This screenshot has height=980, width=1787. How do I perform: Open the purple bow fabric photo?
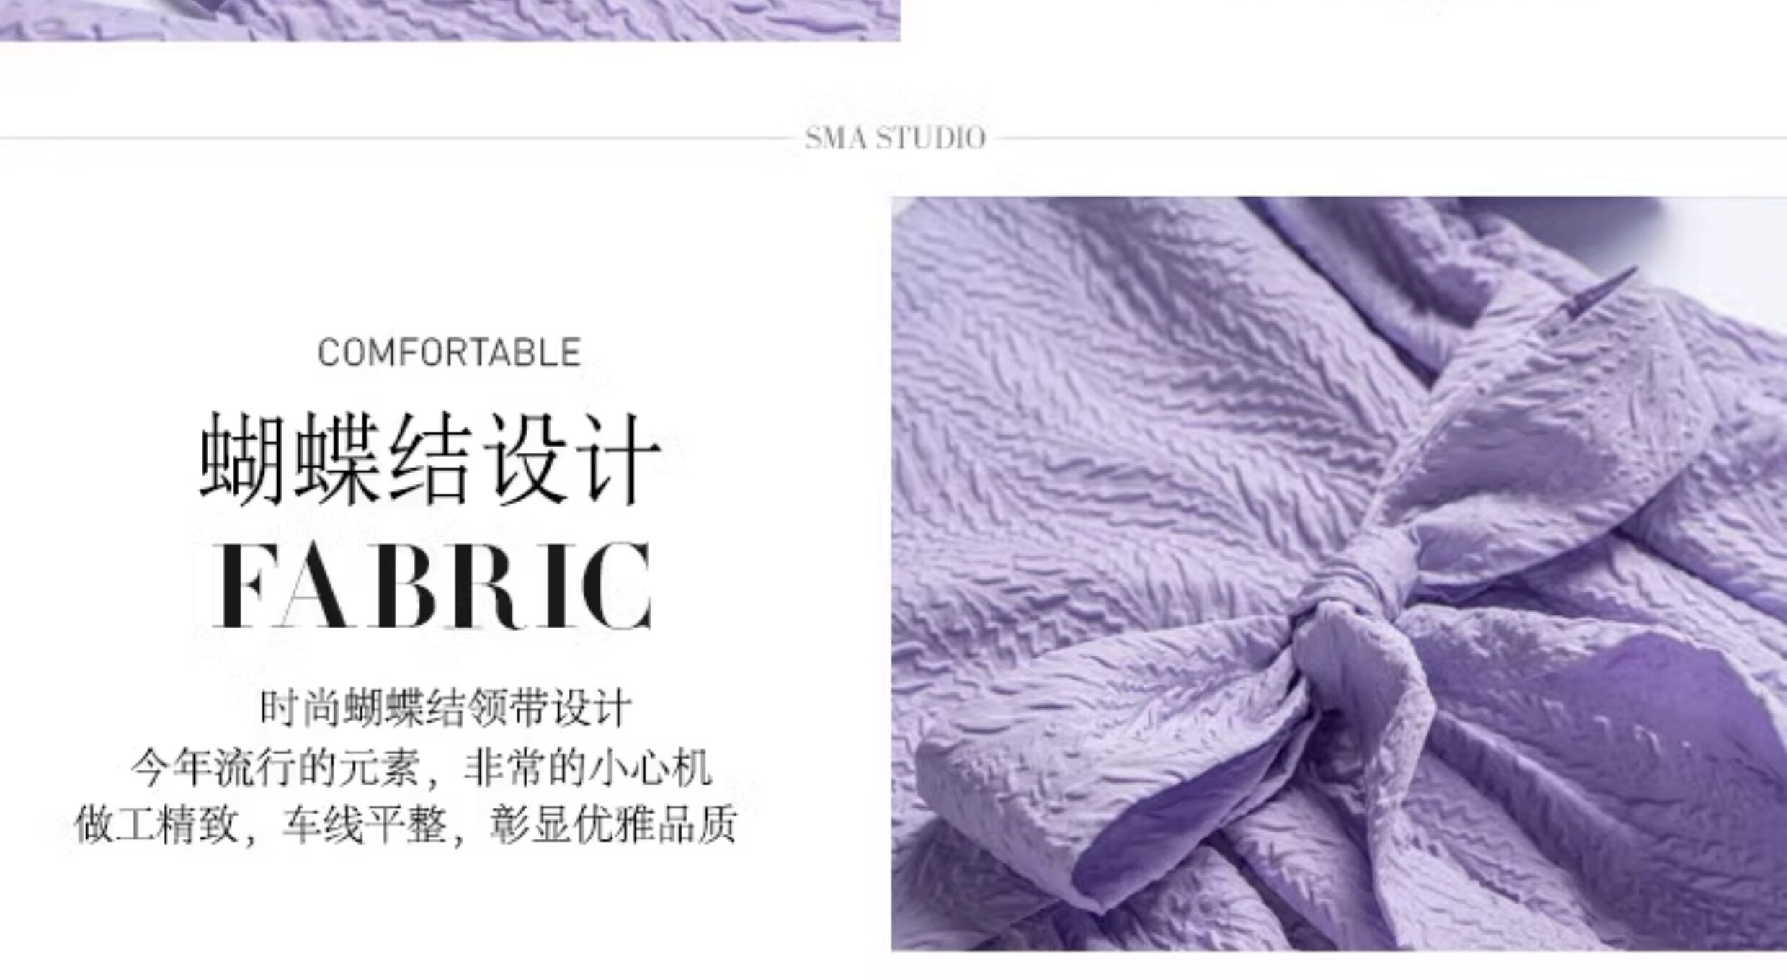coord(1339,574)
